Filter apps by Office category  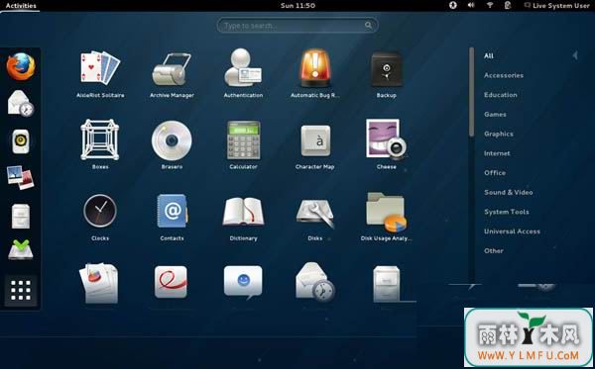[x=495, y=173]
